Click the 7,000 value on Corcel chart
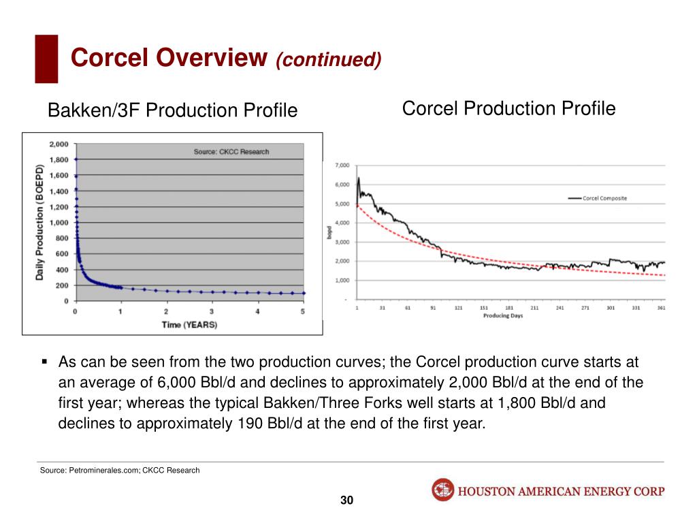 pyautogui.click(x=342, y=165)
